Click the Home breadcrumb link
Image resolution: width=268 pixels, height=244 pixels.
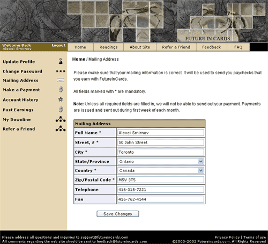pyautogui.click(x=79, y=59)
